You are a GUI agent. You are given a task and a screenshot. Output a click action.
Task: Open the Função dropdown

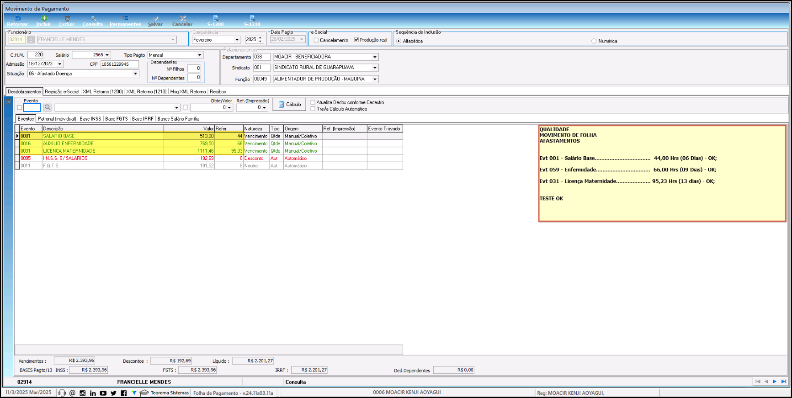click(375, 79)
